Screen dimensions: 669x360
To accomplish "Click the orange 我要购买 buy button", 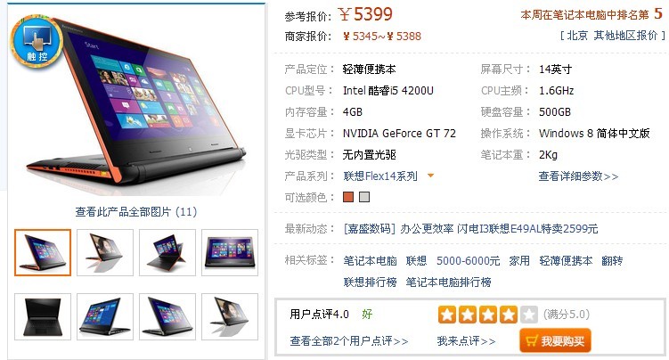I will click(555, 340).
